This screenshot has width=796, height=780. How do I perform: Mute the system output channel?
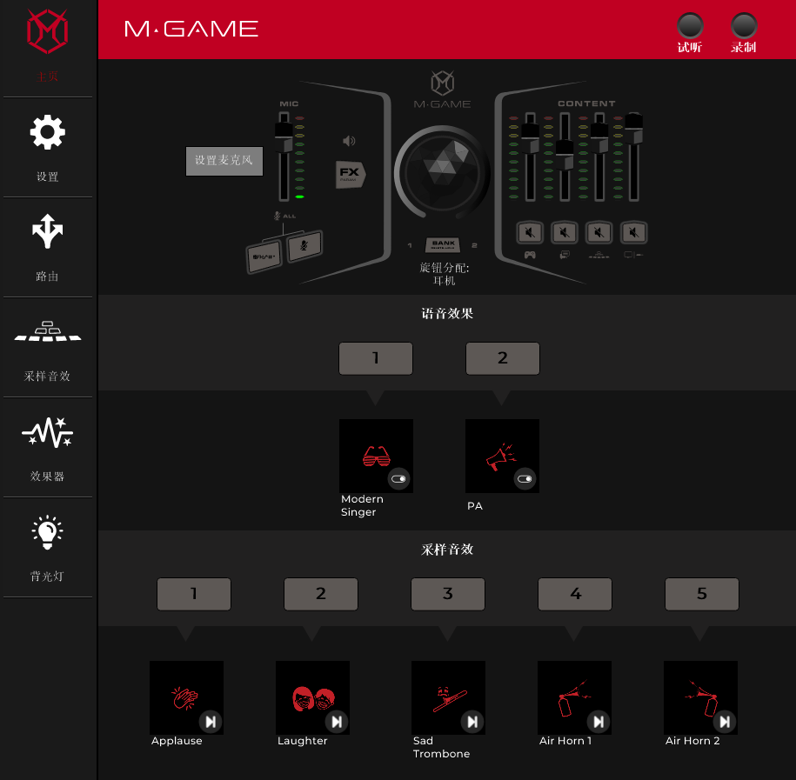633,233
